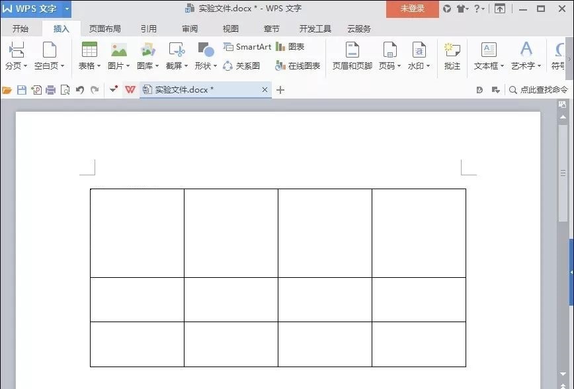
Task: Click the 表格 table icon
Action: coord(89,50)
